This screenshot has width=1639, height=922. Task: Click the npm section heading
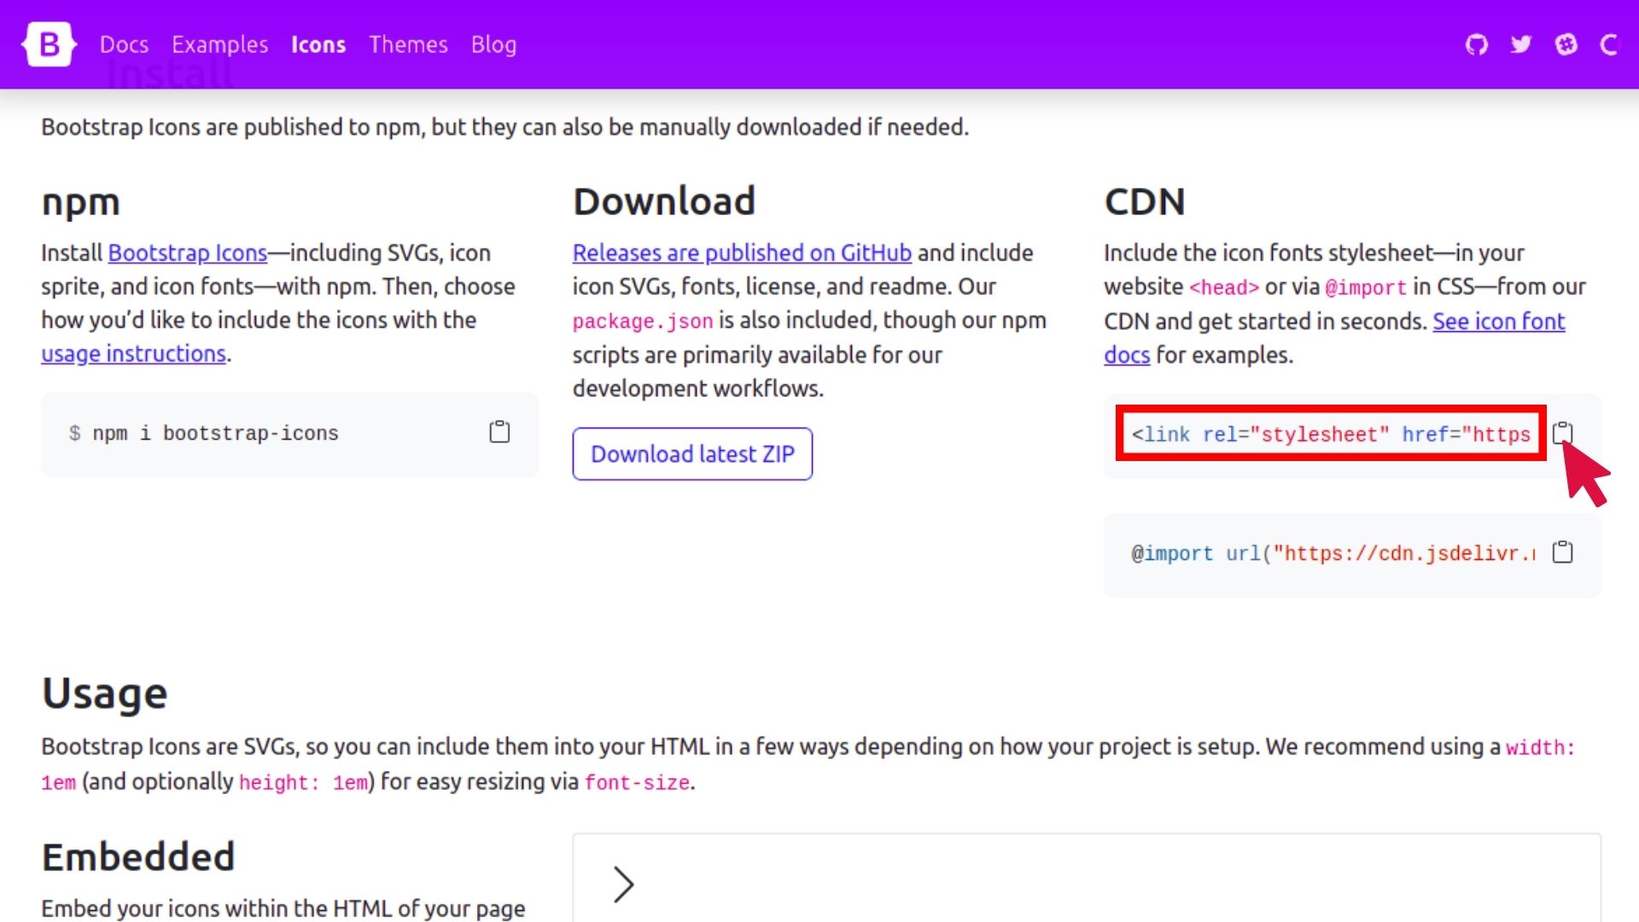click(80, 203)
